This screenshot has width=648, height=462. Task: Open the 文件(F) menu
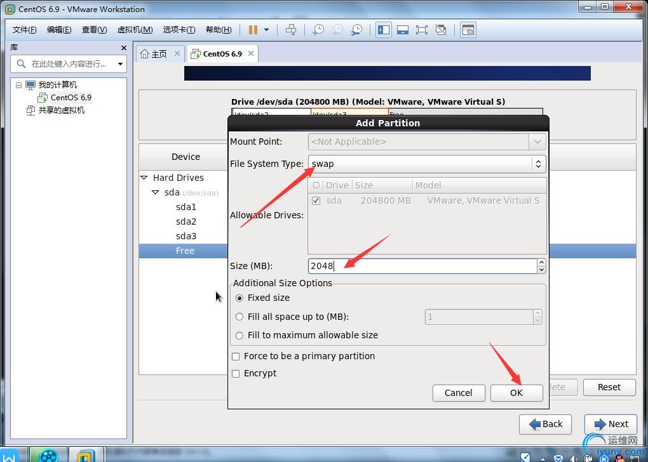pyautogui.click(x=24, y=30)
